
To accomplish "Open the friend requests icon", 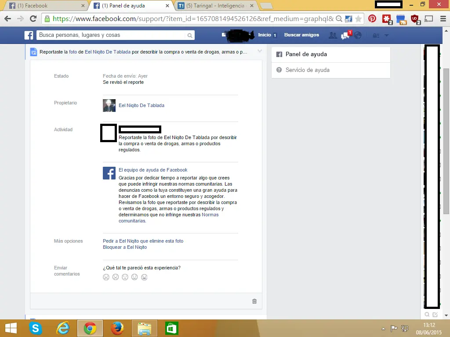I will click(333, 35).
